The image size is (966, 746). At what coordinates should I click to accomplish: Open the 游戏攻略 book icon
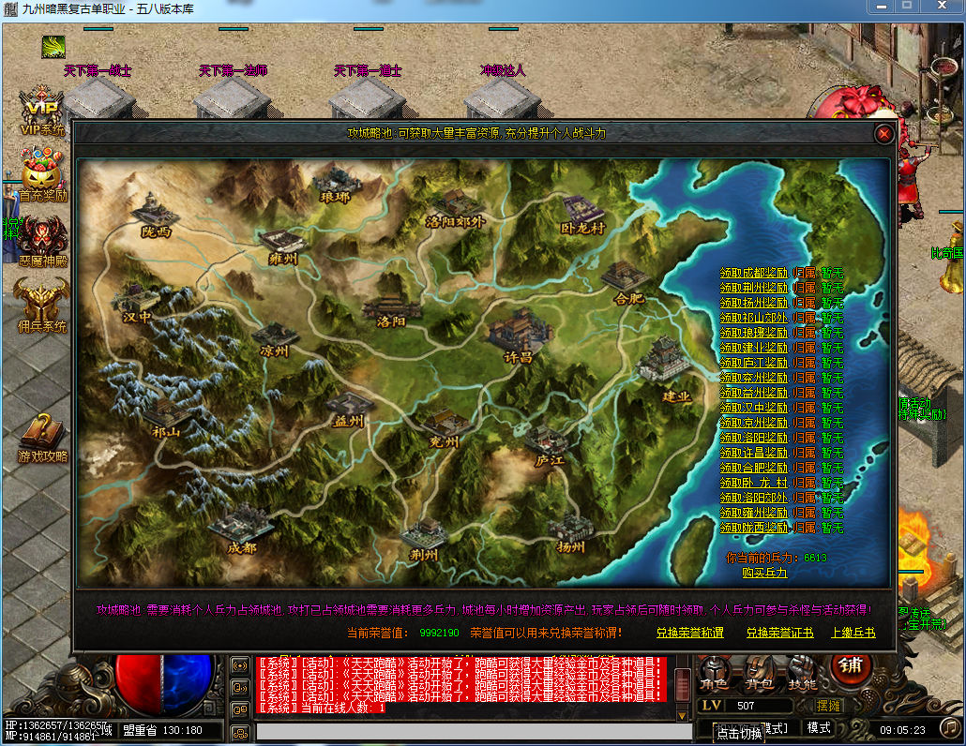[x=42, y=439]
